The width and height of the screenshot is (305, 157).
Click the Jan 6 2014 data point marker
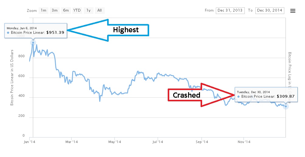point(33,43)
